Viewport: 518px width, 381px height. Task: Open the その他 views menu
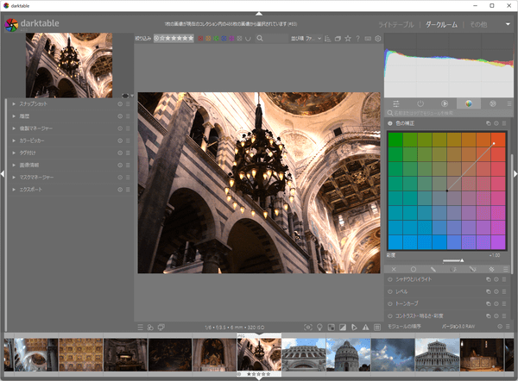tap(478, 23)
